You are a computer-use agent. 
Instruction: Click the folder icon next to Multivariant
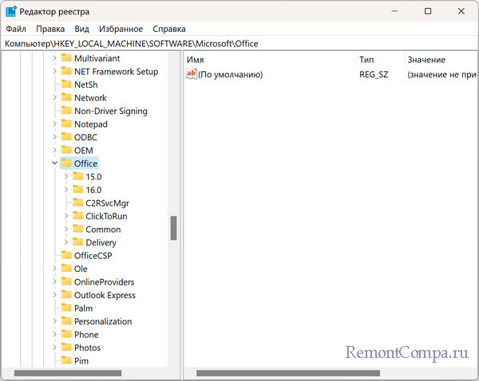point(66,58)
